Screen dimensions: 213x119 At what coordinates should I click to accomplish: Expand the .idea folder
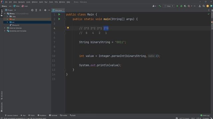tap(7, 17)
